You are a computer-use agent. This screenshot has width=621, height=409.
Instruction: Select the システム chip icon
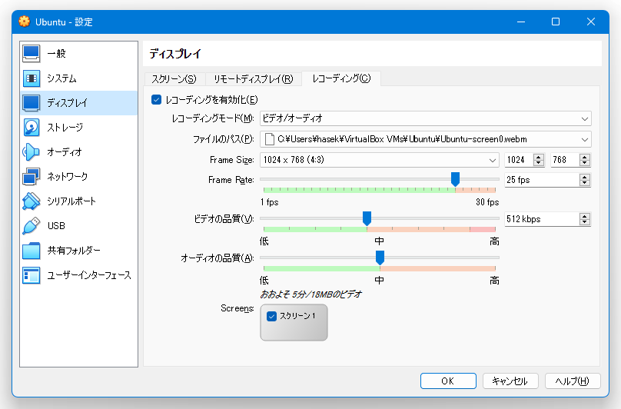[x=32, y=78]
